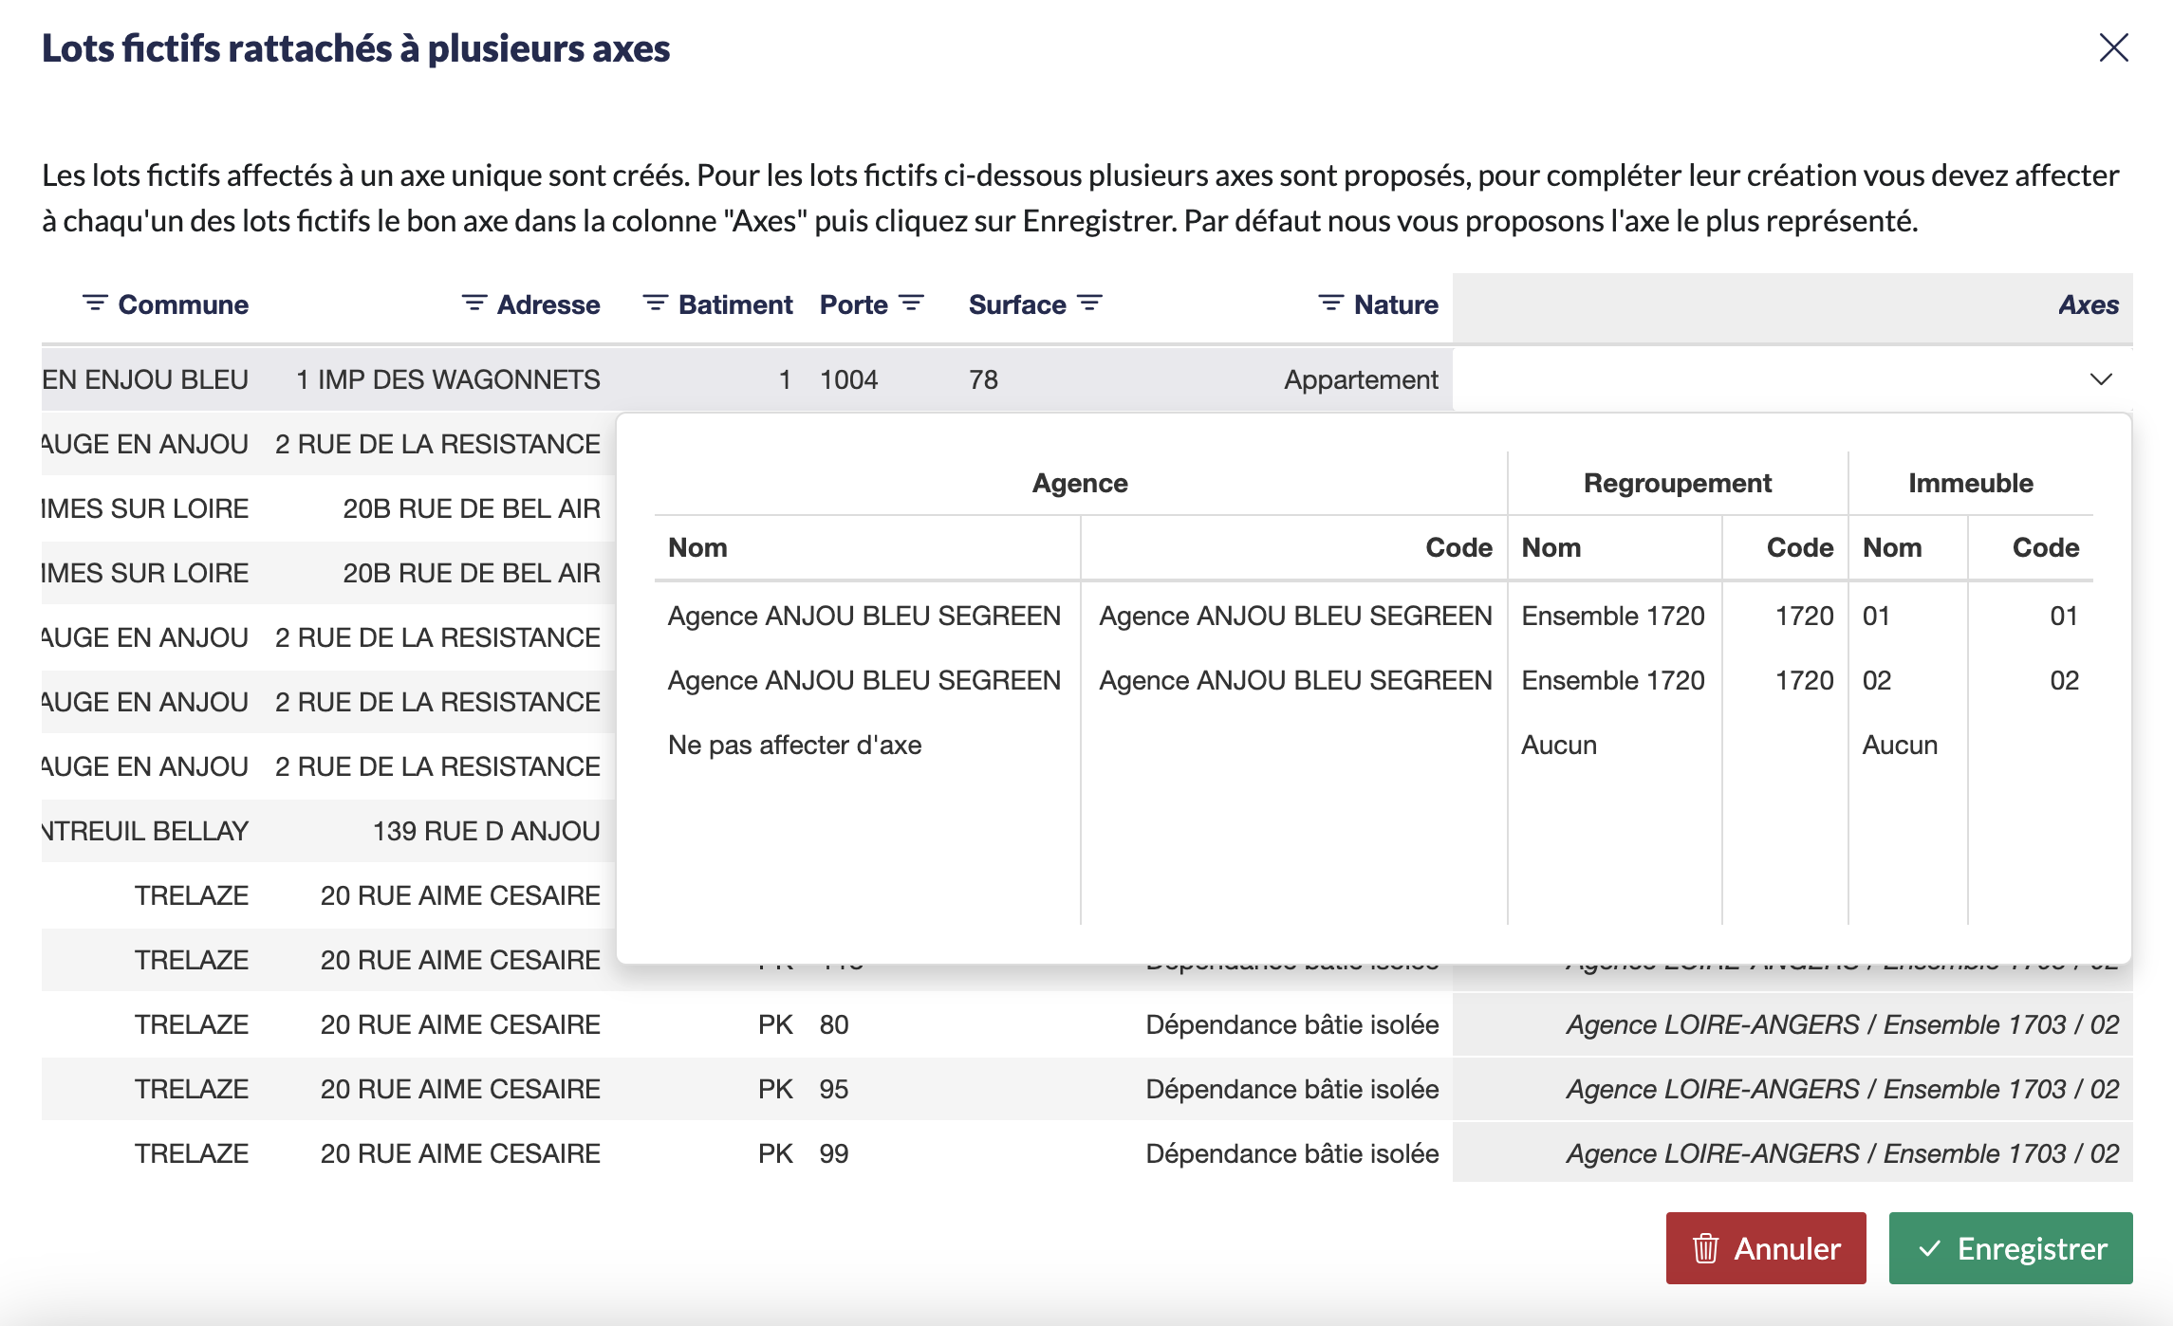Screen dimensions: 2173x1326
Task: Choose 'Ne pas affecter d'axe' option
Action: click(795, 746)
